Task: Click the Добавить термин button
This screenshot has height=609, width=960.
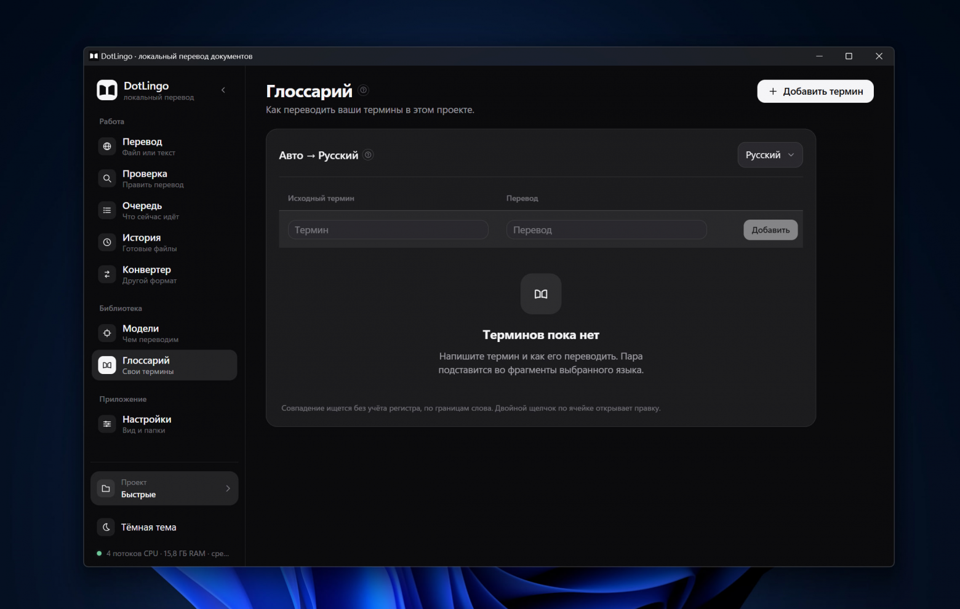Action: tap(815, 91)
